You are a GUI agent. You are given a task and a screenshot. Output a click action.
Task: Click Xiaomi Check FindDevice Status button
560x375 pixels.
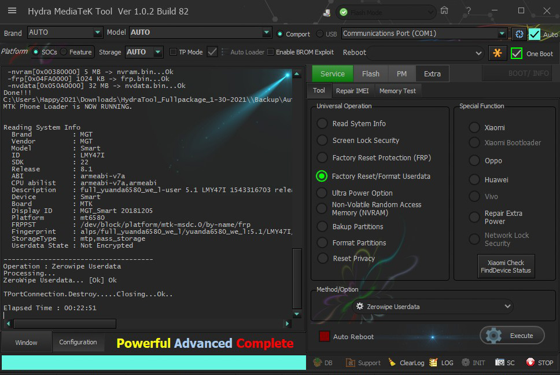tap(506, 266)
